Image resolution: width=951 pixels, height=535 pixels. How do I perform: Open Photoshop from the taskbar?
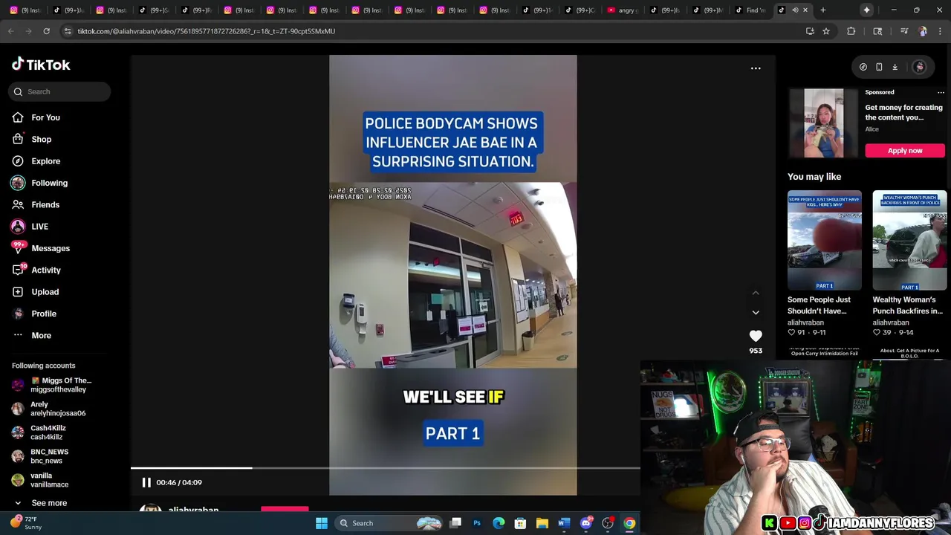coord(477,523)
